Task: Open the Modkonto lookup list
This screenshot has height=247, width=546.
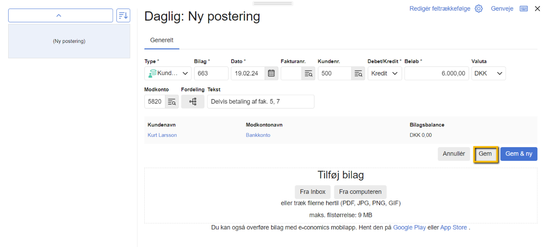Action: tap(171, 102)
